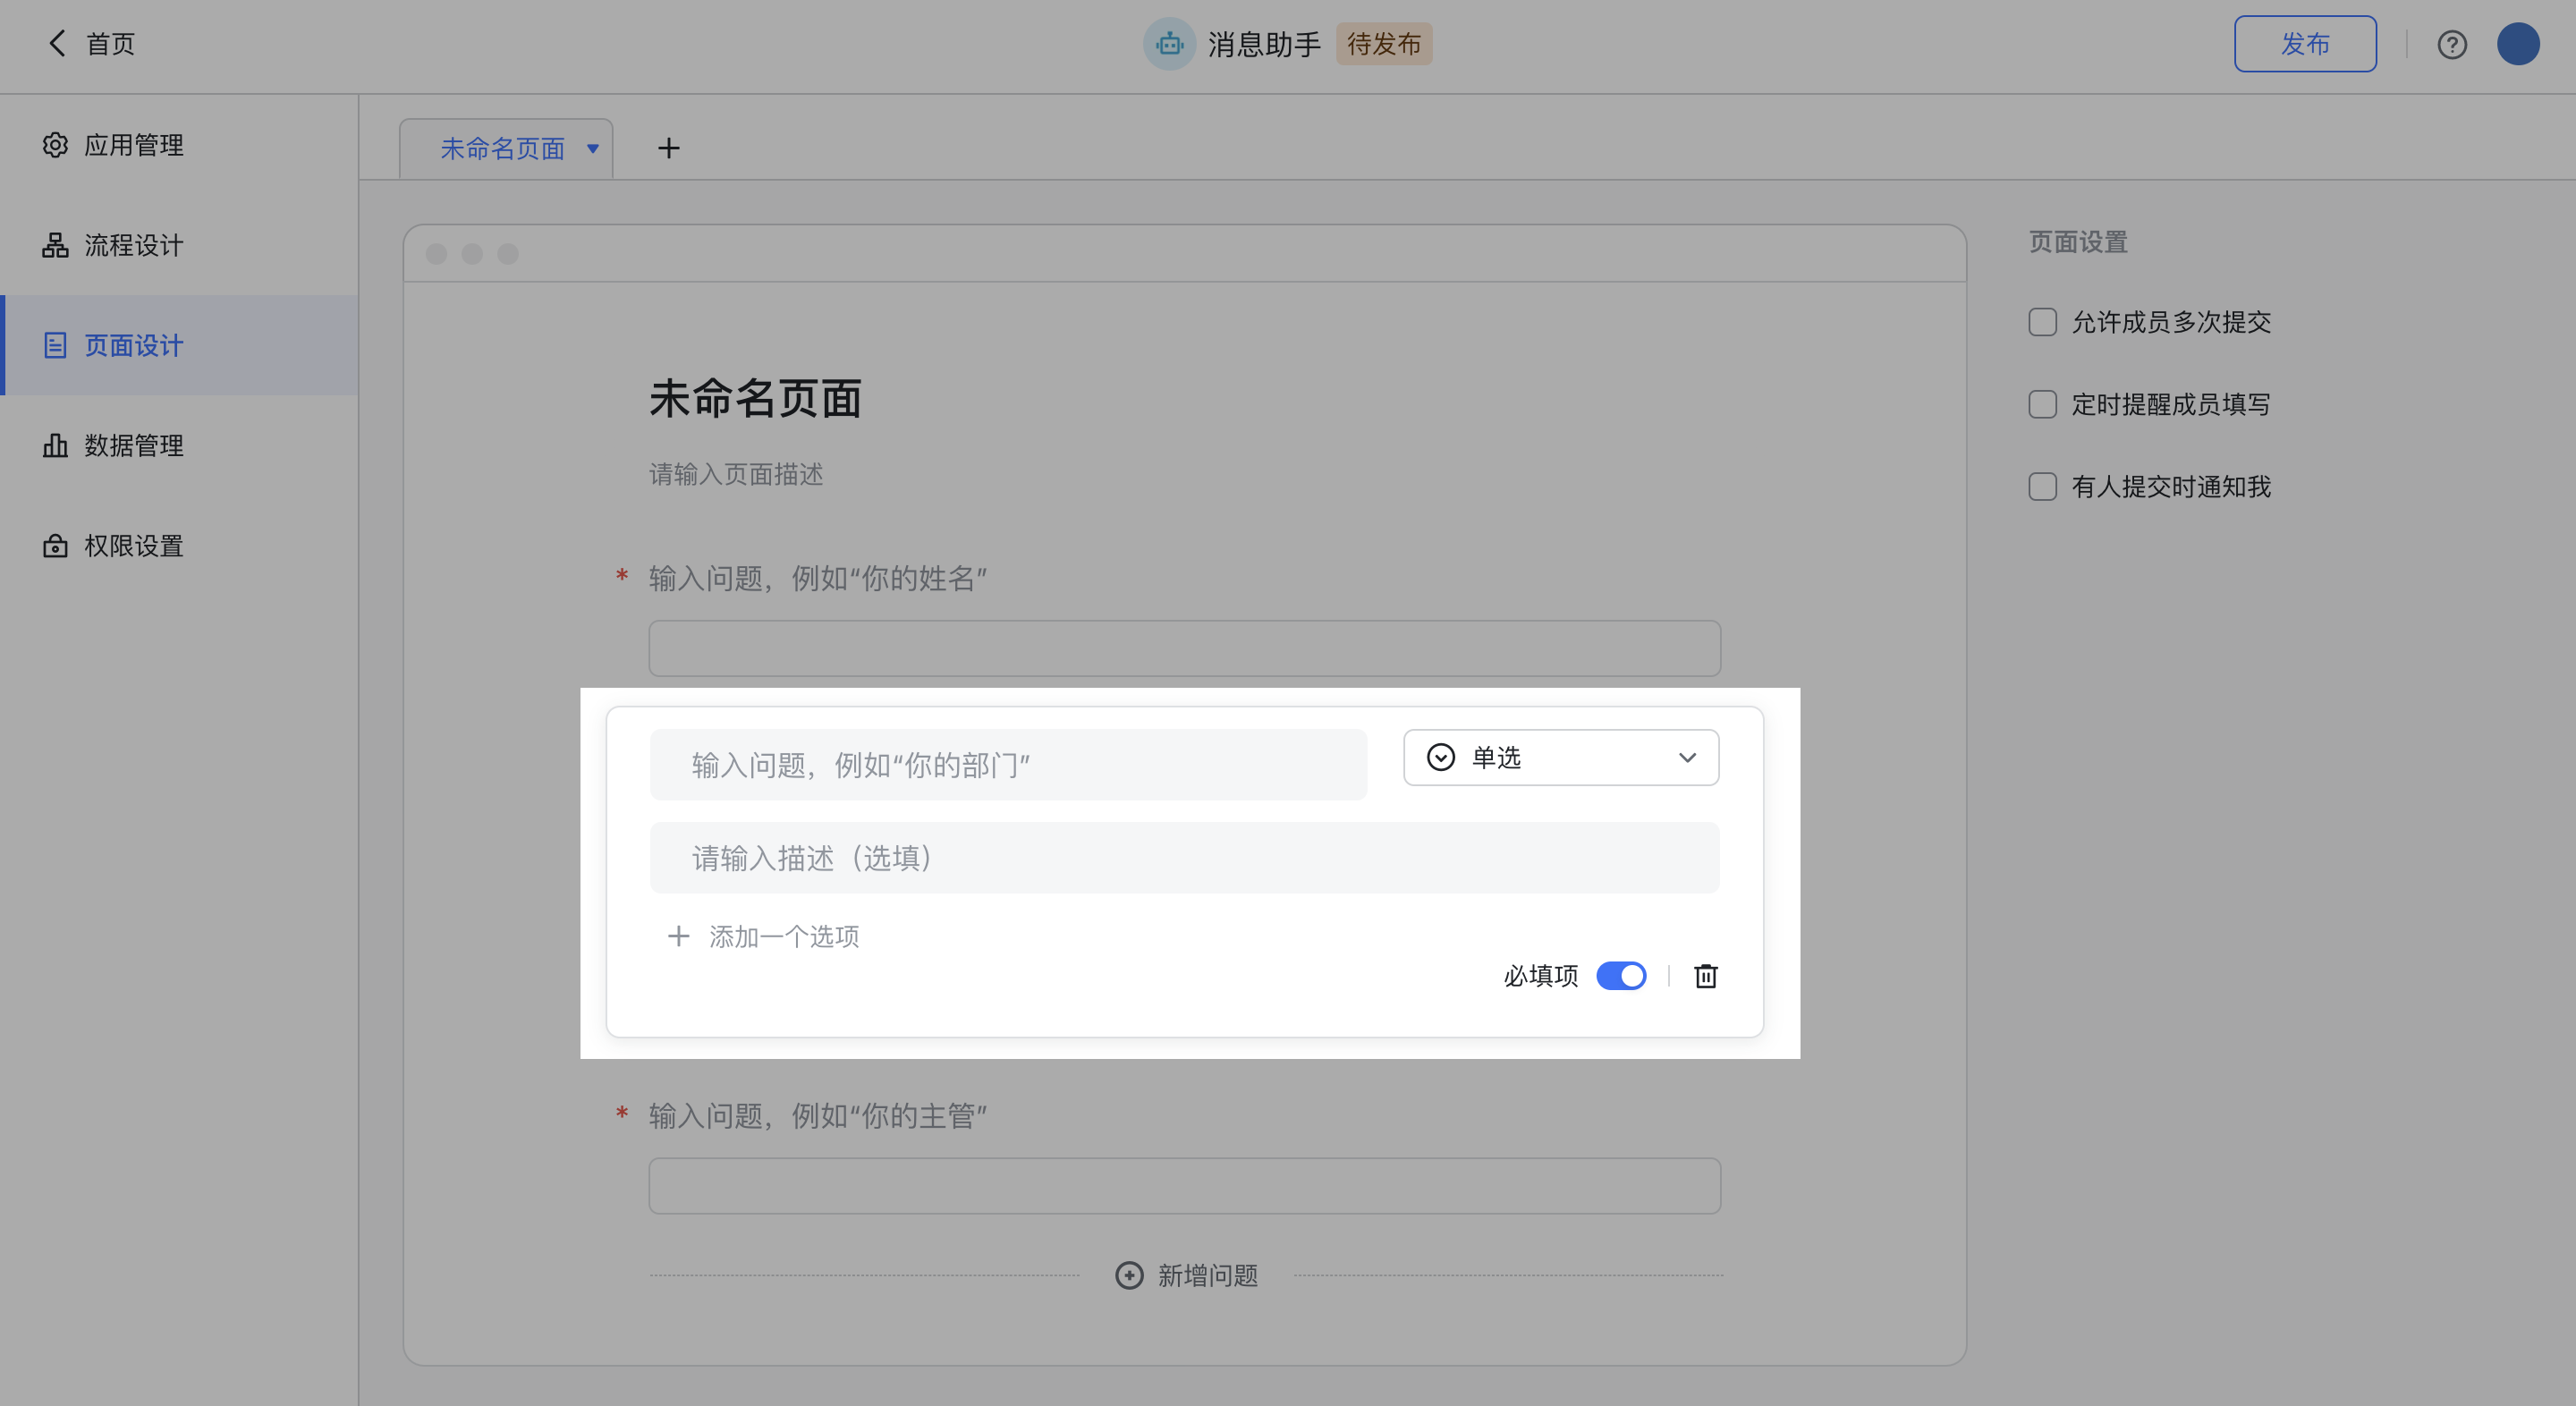Viewport: 2576px width, 1406px height.
Task: Click the 未命名页面 page title heading
Action: tap(755, 398)
